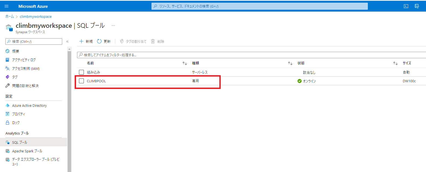Focus the sidebar 検索 (Ctrl+/) field
Screen dimensions: 426x172
point(34,42)
